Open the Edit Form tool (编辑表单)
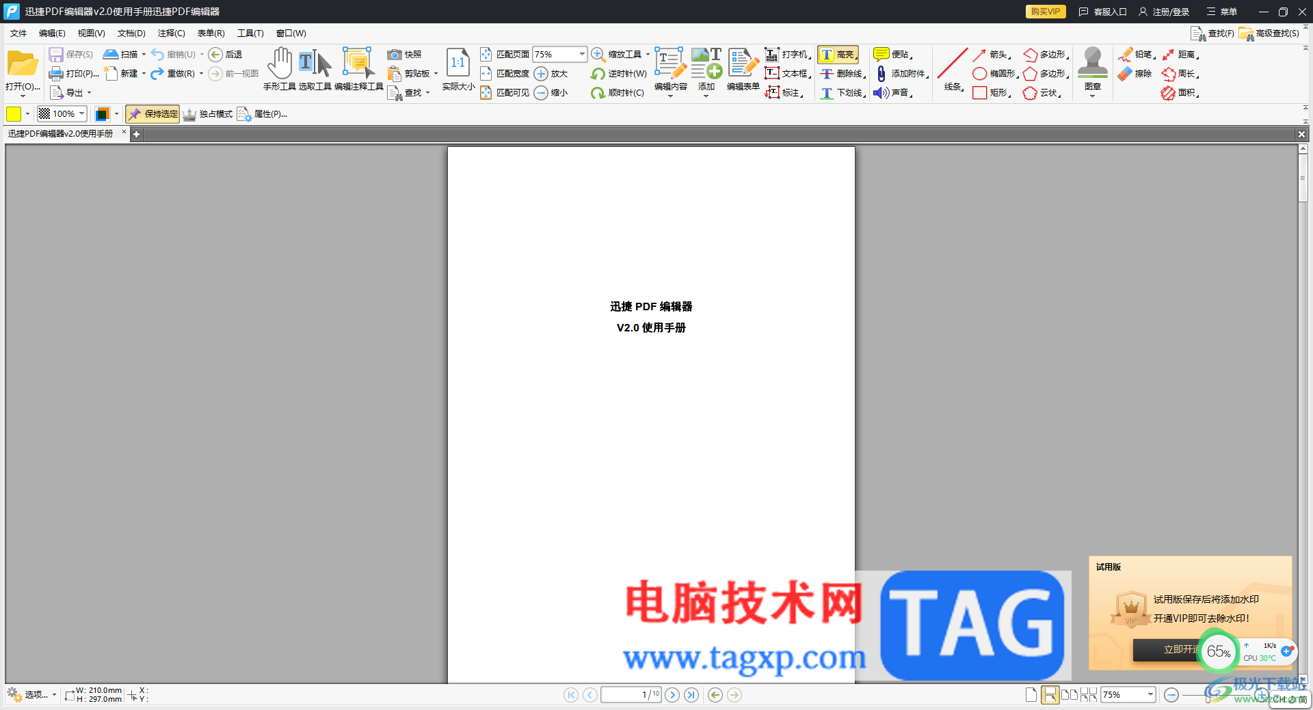 [x=743, y=69]
